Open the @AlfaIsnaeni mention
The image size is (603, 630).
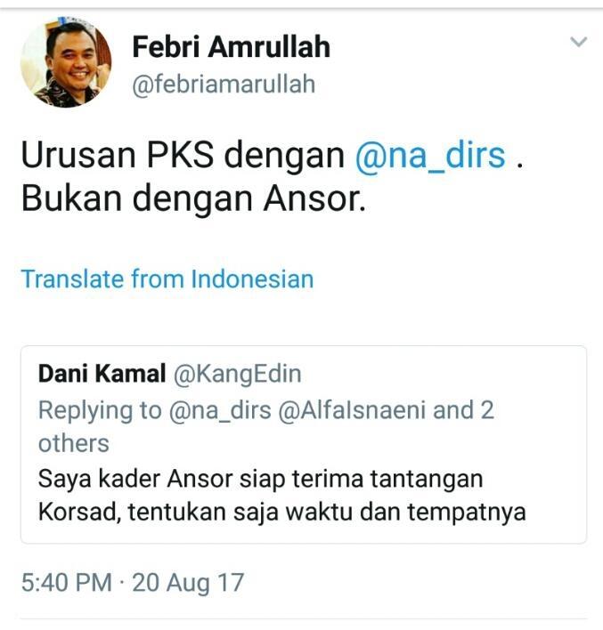(x=352, y=410)
